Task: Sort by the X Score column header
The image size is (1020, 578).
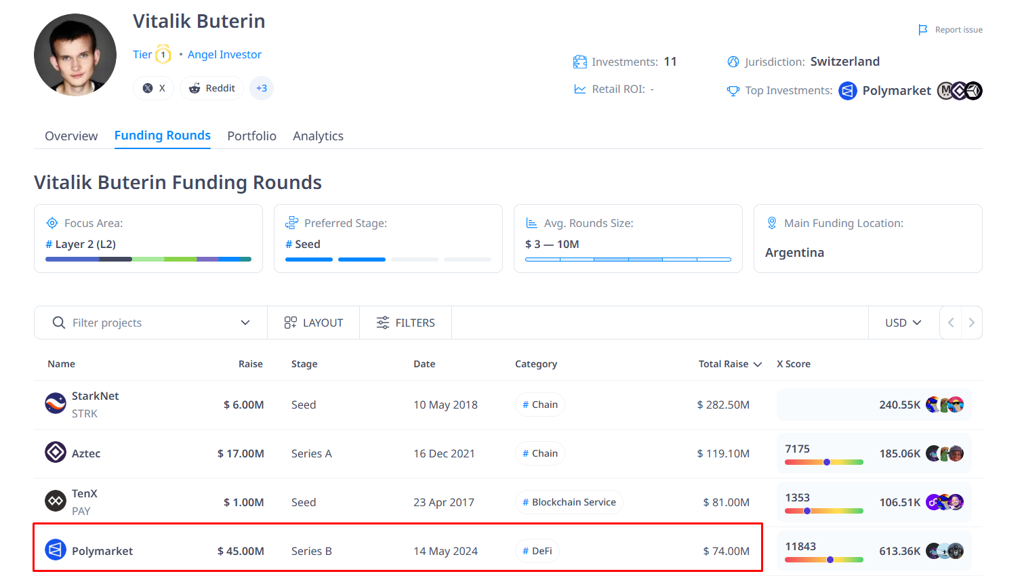Action: 794,364
